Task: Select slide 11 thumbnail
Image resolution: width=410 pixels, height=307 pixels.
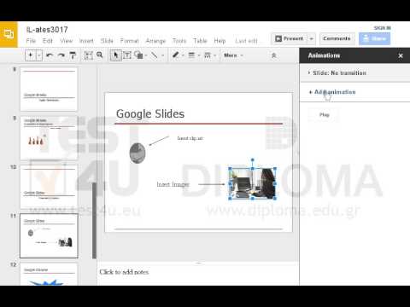Action: tap(49, 236)
